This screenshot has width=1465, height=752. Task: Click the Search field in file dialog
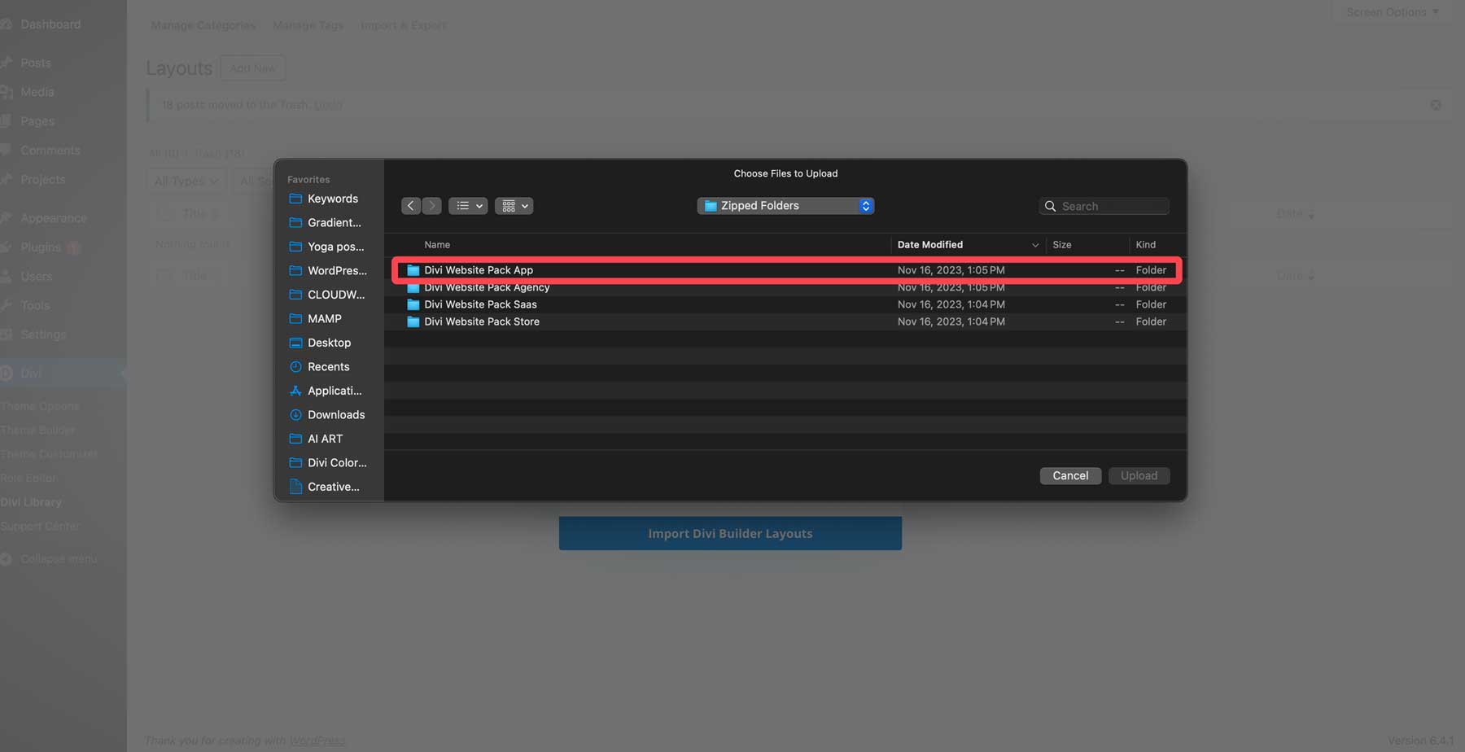point(1104,207)
